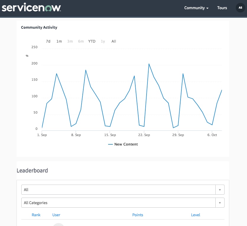Select the YTD chart range
Image resolution: width=247 pixels, height=226 pixels.
point(92,41)
